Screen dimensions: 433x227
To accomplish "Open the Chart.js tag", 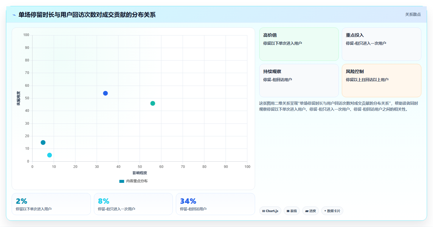I will tap(270, 211).
